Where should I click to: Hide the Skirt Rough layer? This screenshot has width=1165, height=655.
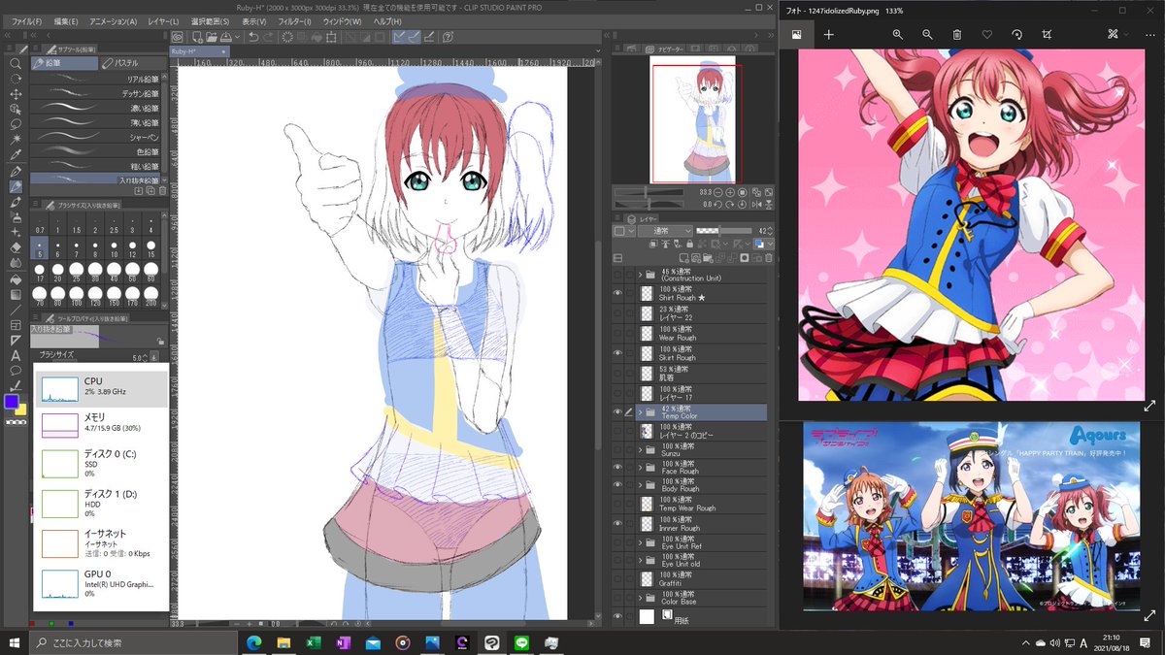(617, 353)
